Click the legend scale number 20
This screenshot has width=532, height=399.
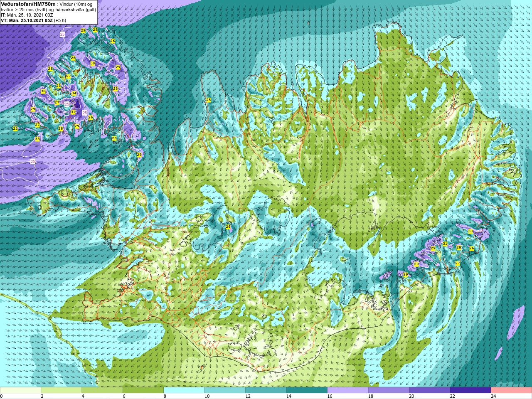(x=412, y=396)
